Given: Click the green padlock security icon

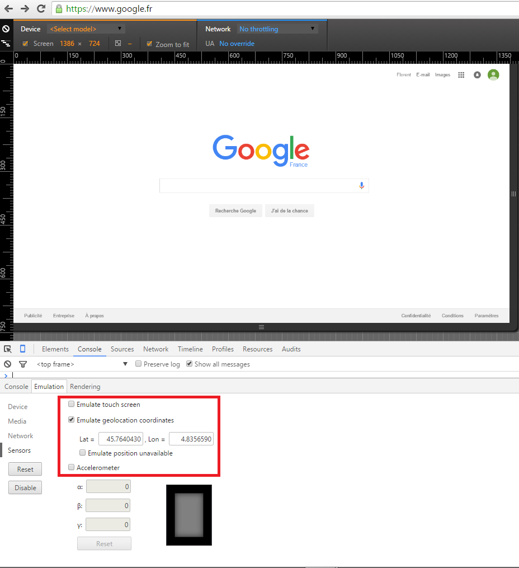Looking at the screenshot, I should click(59, 9).
